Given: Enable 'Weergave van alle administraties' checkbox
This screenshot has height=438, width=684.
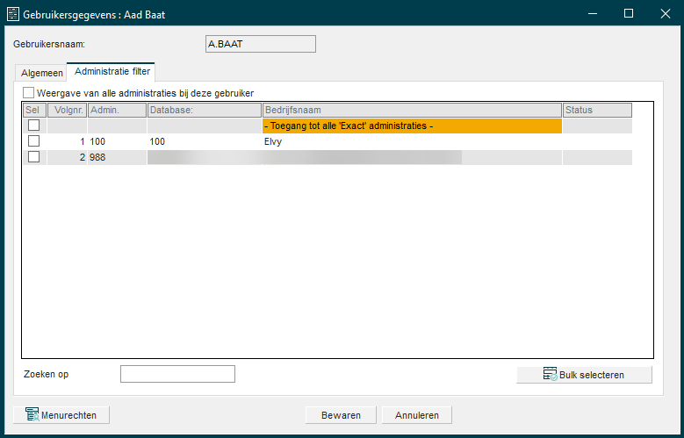Looking at the screenshot, I should [x=29, y=93].
